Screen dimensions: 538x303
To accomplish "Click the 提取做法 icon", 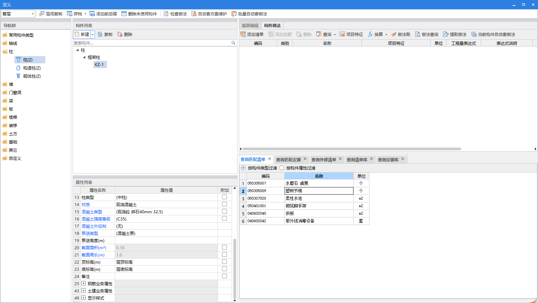I will [446, 34].
